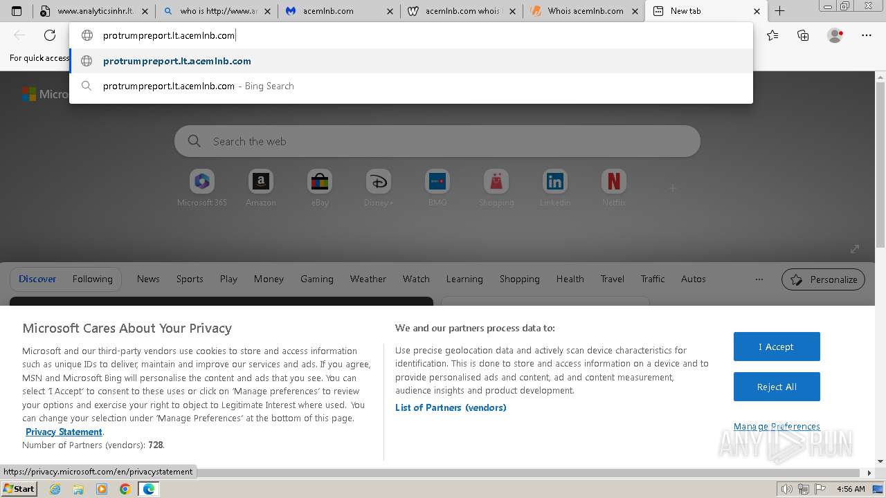Open the Collections icon in toolbar
The image size is (886, 498).
803,35
